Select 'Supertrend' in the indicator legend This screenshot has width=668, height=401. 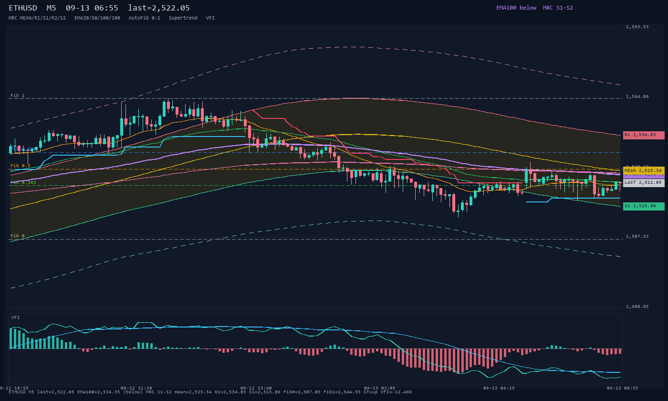(183, 18)
